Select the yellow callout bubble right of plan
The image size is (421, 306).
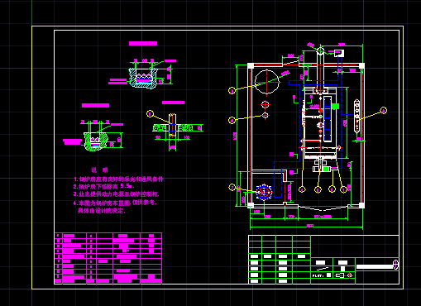click(x=384, y=111)
